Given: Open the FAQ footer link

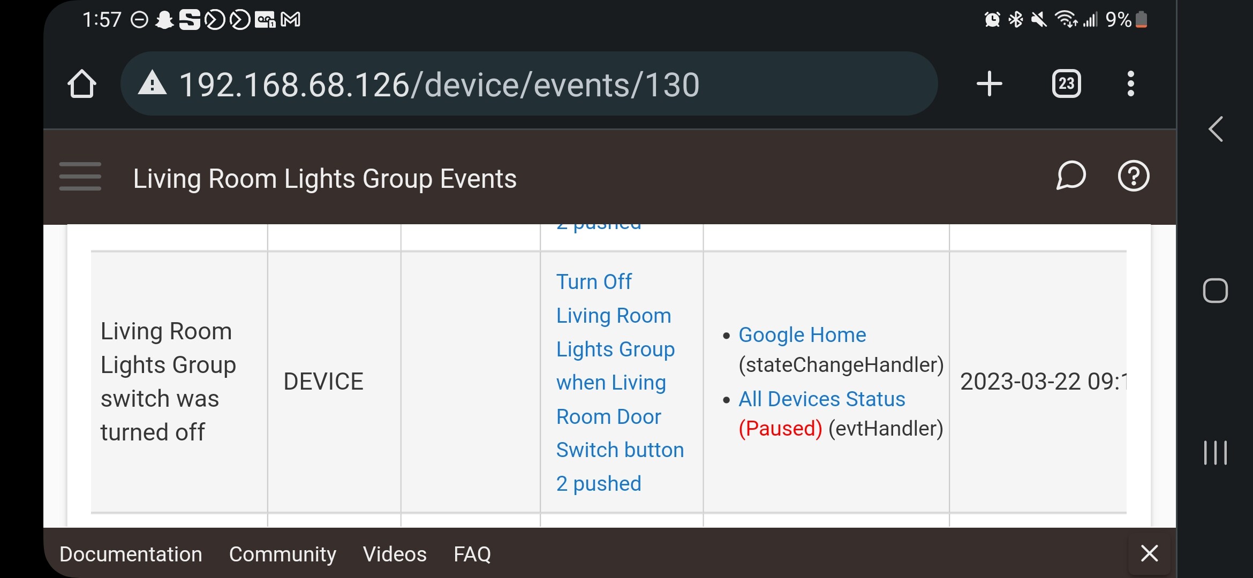Looking at the screenshot, I should click(x=472, y=554).
